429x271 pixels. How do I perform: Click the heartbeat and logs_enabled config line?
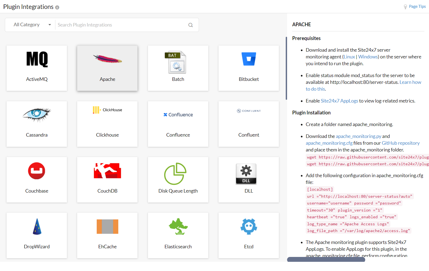coord(352,217)
